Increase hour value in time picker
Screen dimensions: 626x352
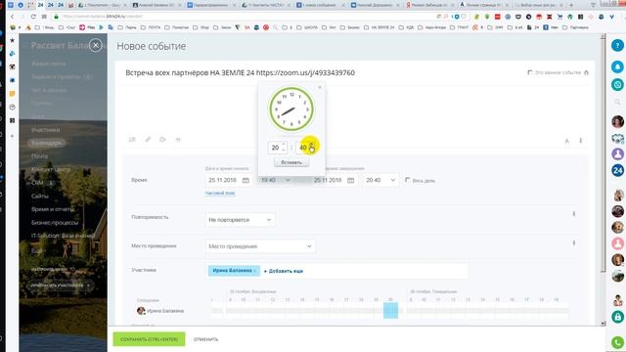pos(284,145)
